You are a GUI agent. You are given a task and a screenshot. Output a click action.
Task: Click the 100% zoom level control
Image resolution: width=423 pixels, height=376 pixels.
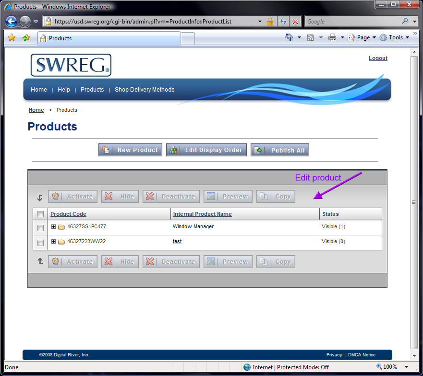point(387,367)
